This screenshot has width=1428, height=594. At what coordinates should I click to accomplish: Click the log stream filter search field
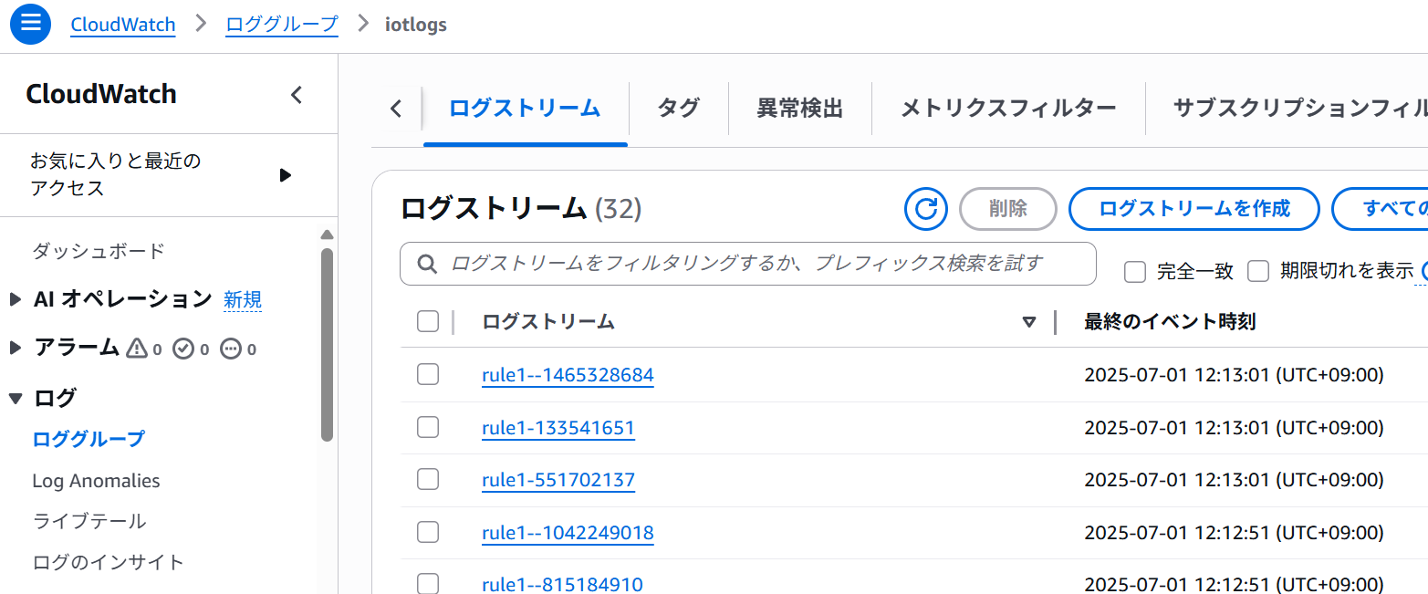click(x=747, y=264)
